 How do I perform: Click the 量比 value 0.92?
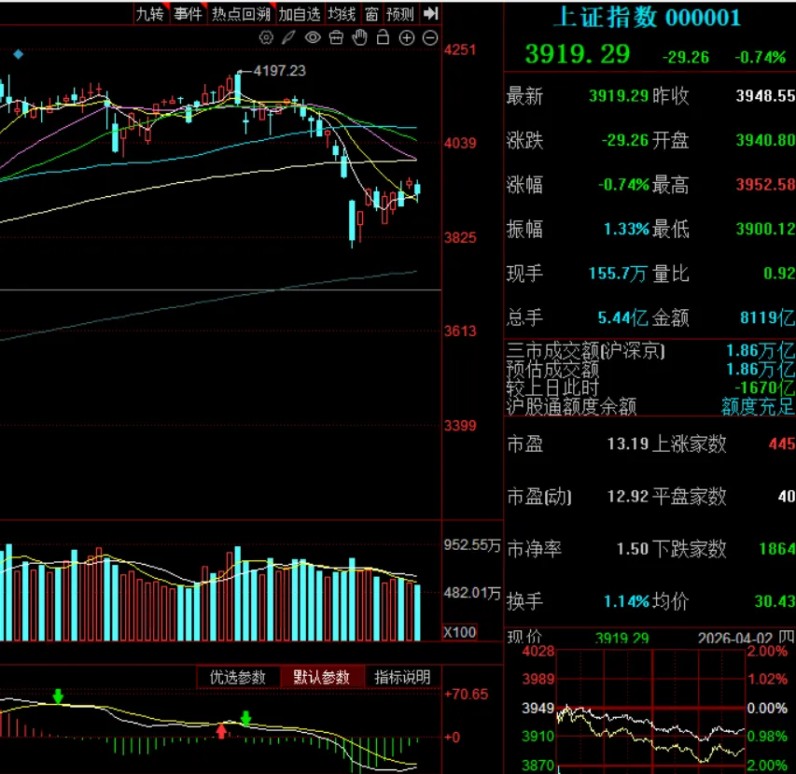[779, 274]
